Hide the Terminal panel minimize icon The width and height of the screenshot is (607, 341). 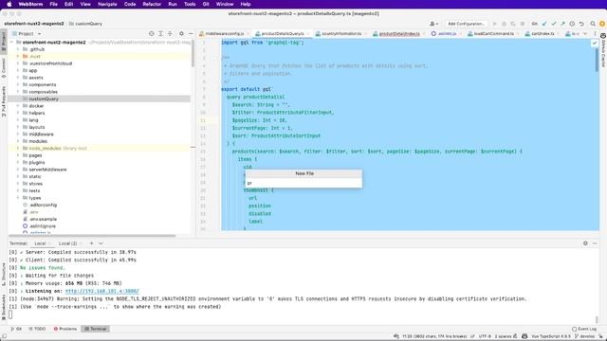coord(595,243)
